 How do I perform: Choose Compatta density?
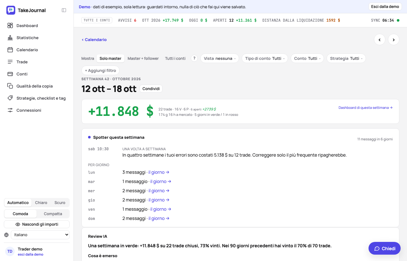click(53, 214)
